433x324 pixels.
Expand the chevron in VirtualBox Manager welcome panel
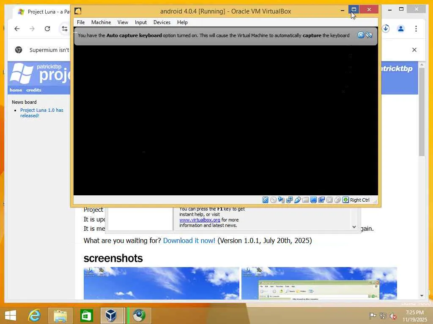click(x=354, y=227)
